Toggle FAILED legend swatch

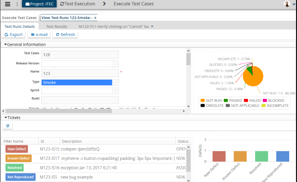[246, 100]
